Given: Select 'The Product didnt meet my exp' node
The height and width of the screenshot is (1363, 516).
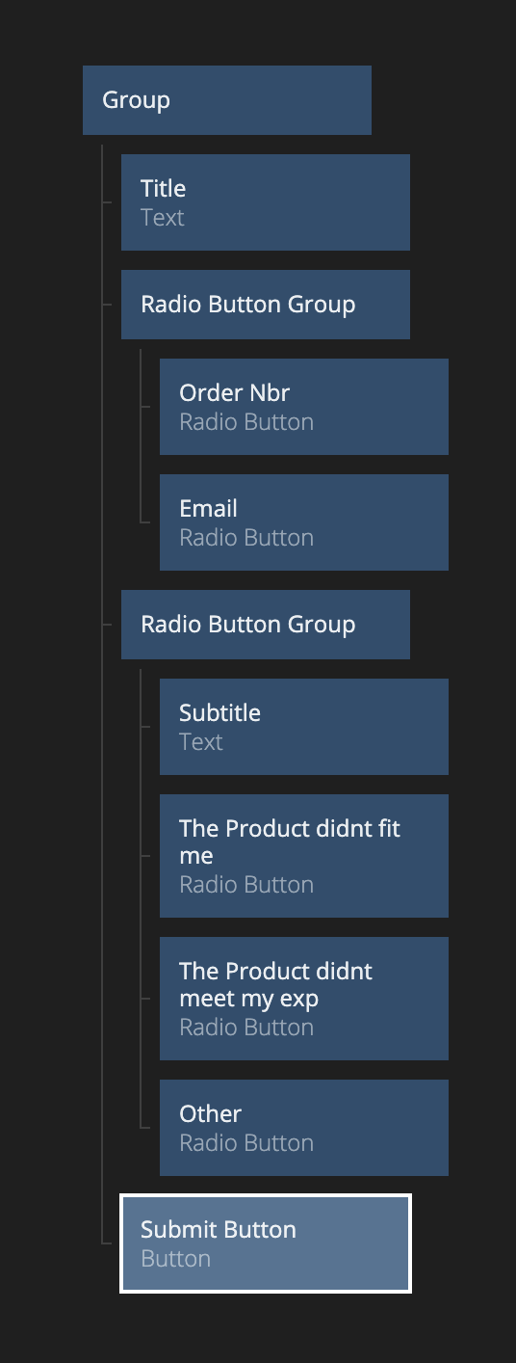Looking at the screenshot, I should point(304,999).
